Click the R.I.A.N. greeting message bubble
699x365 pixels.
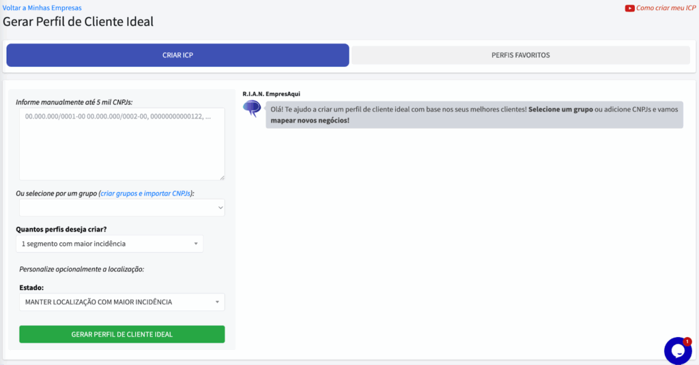point(474,114)
